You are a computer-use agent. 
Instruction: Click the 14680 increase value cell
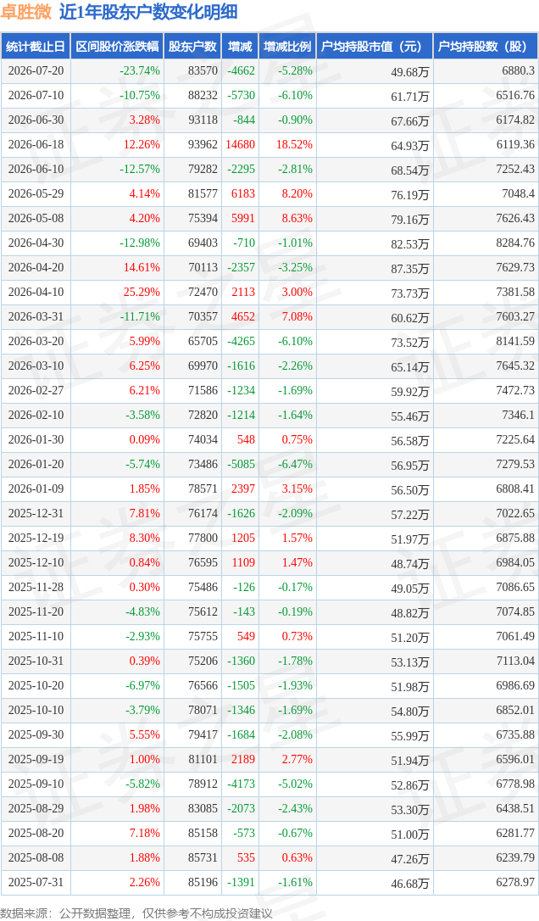coord(240,144)
